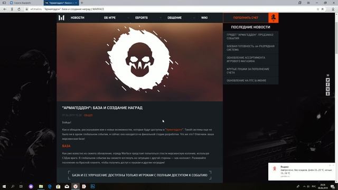Reload the page with the refresh icon
338x190 pixels.
[x=19, y=9]
